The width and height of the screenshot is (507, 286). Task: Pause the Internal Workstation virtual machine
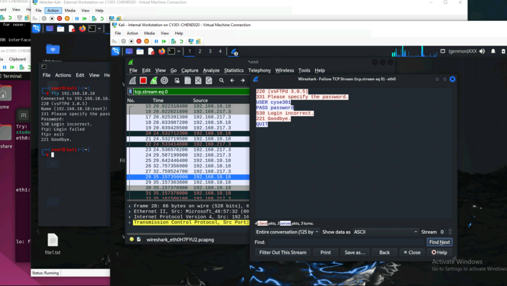point(156,41)
